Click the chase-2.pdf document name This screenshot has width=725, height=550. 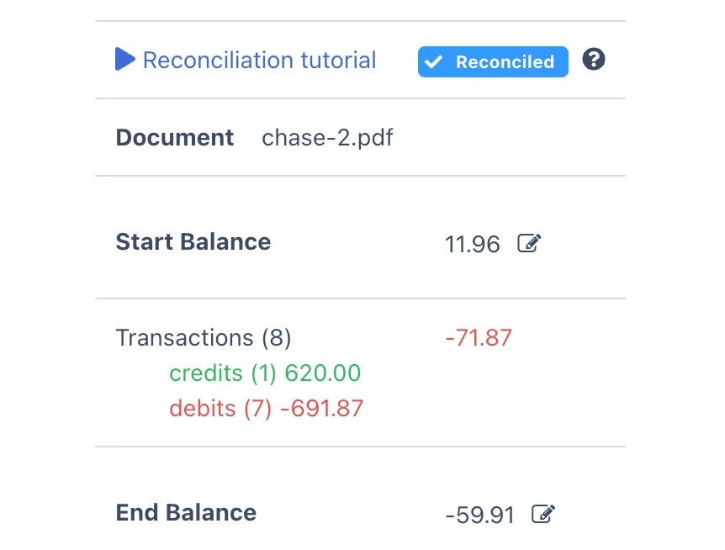point(327,137)
